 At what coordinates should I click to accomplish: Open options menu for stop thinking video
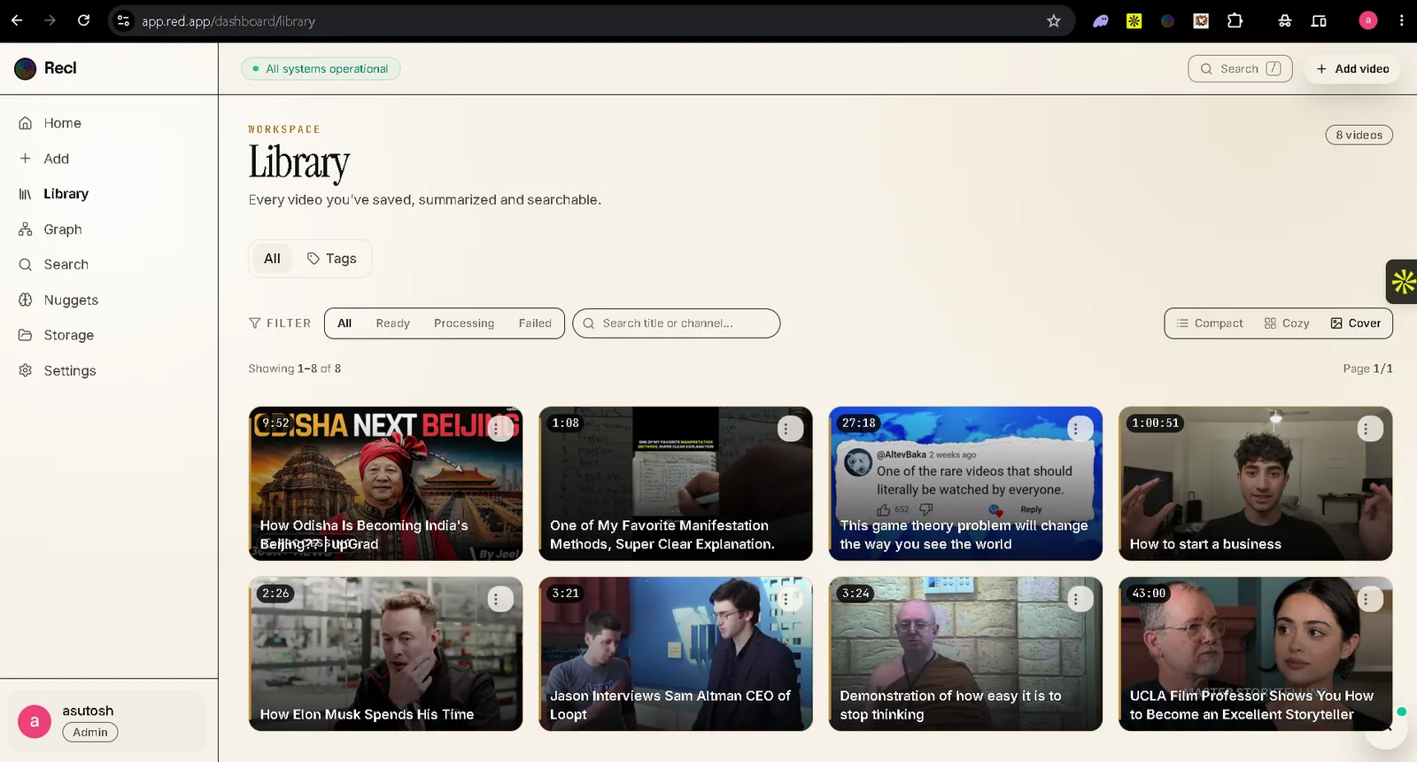pyautogui.click(x=1079, y=599)
